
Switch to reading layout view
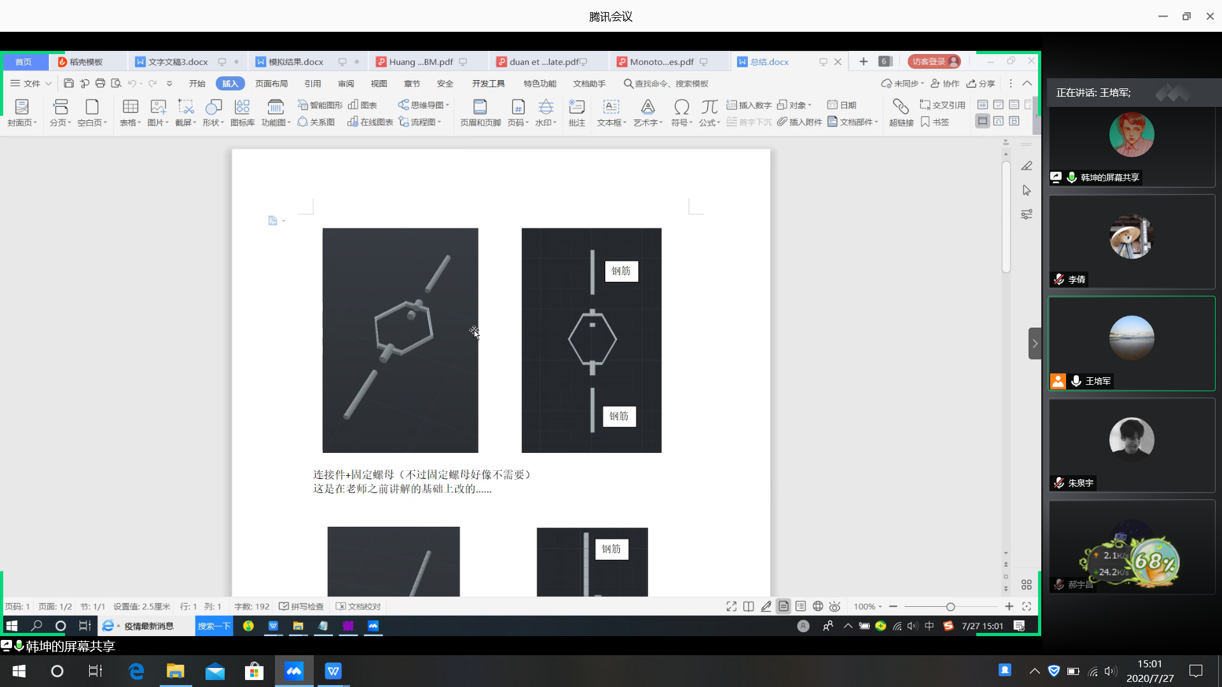click(748, 606)
